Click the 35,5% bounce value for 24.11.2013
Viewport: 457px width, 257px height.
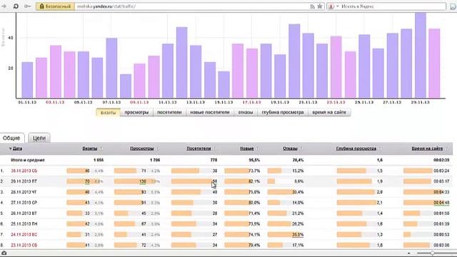298,235
